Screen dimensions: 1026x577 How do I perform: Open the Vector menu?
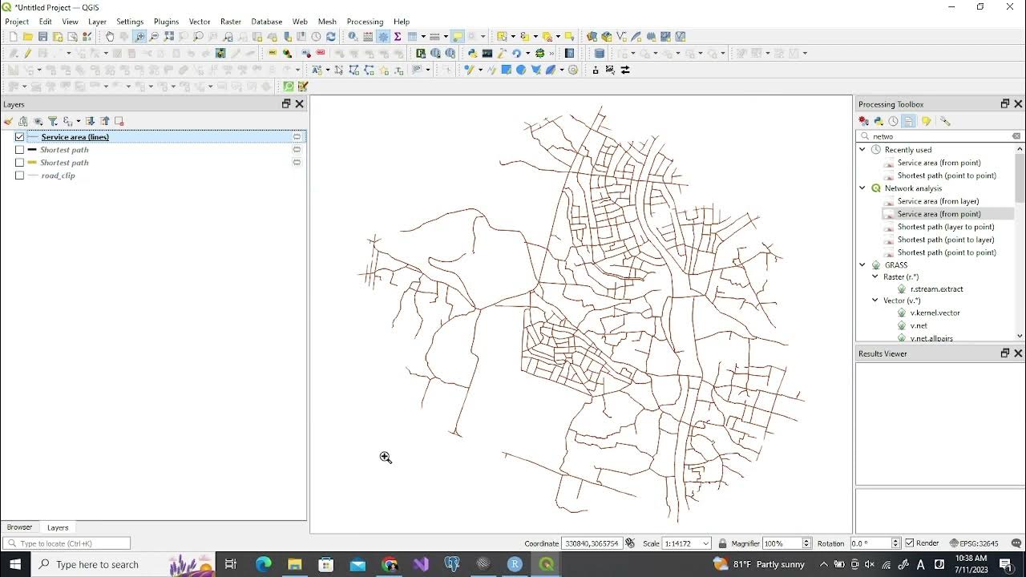point(200,22)
